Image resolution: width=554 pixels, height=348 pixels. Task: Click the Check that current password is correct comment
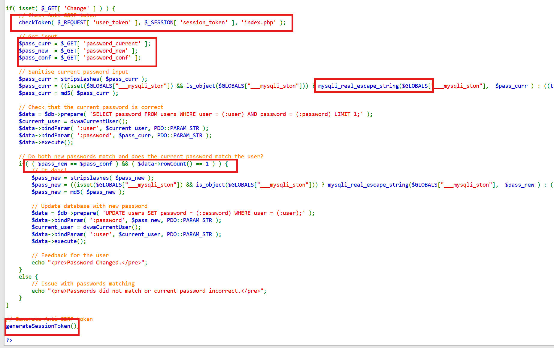tap(91, 107)
